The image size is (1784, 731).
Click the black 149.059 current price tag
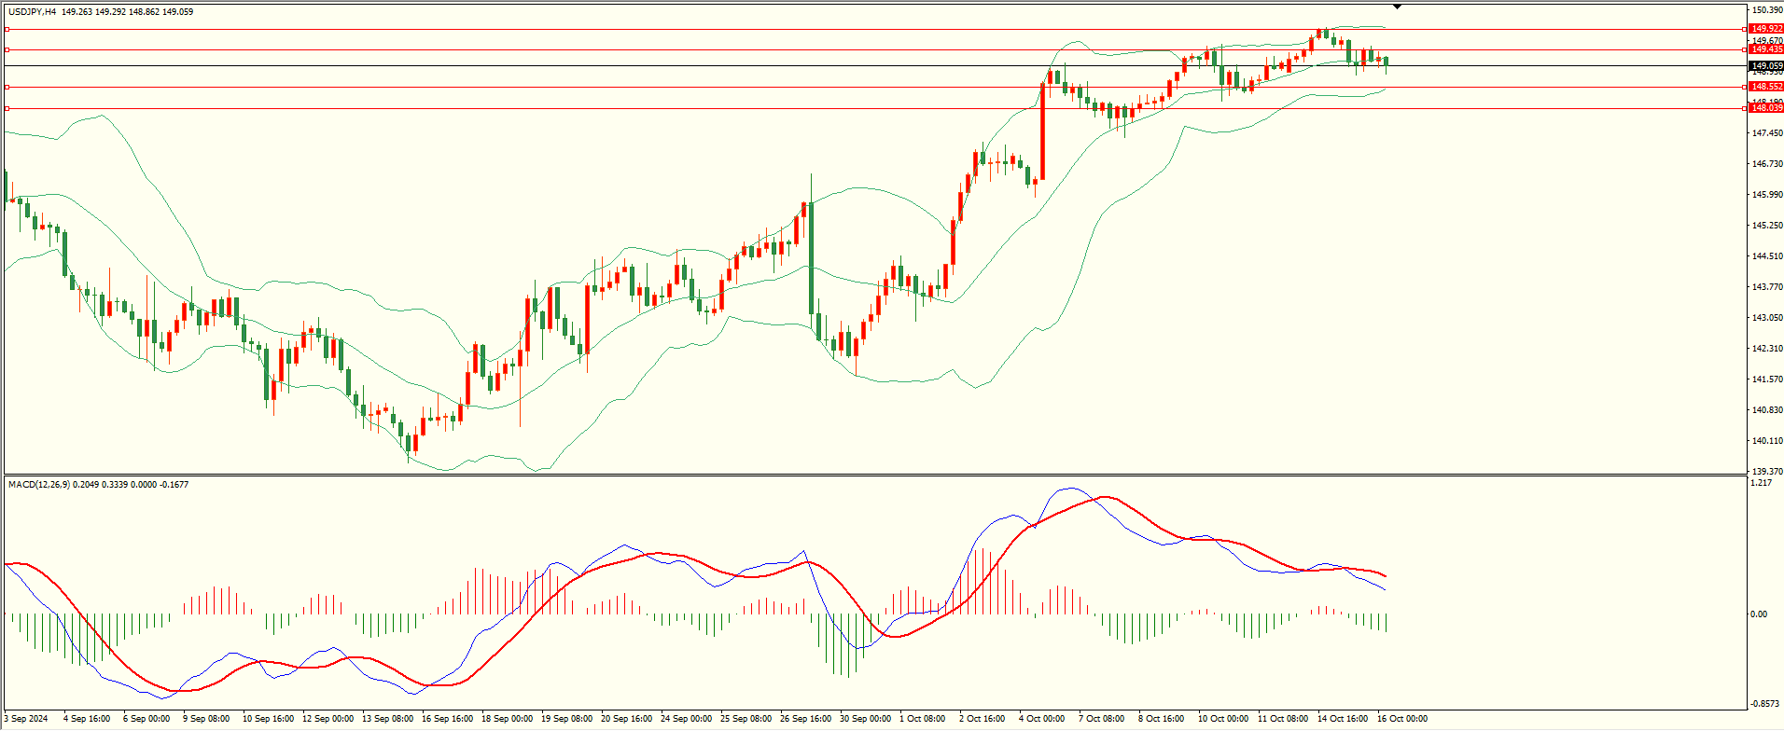pos(1766,66)
